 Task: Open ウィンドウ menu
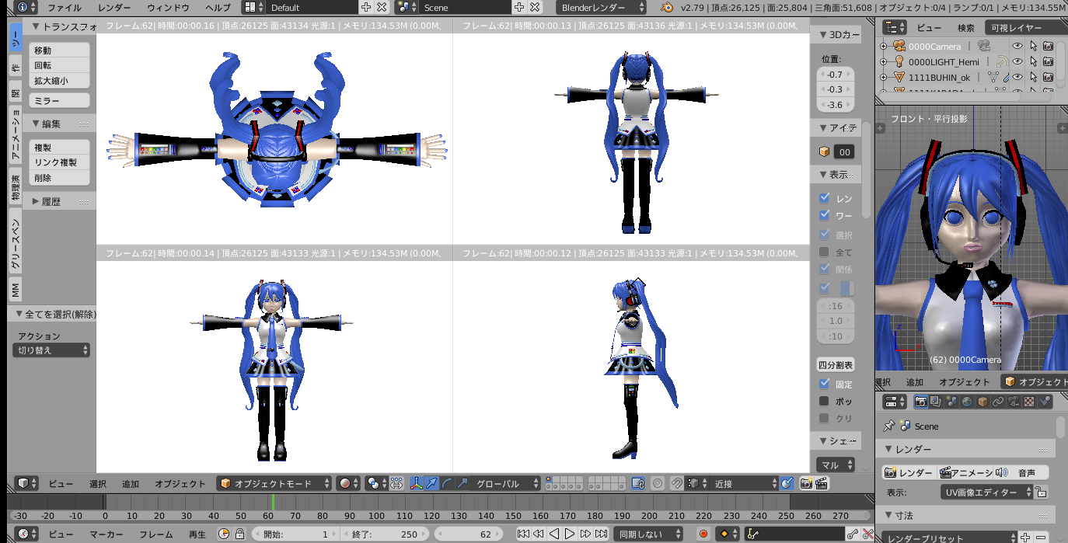(168, 7)
